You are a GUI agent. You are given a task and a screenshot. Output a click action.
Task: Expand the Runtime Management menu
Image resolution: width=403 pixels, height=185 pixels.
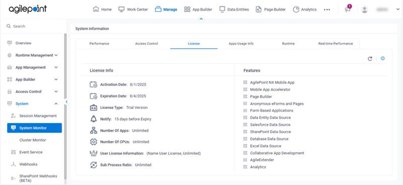point(56,55)
